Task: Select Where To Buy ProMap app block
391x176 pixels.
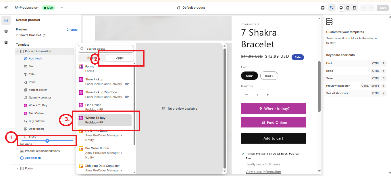Action: click(x=105, y=120)
